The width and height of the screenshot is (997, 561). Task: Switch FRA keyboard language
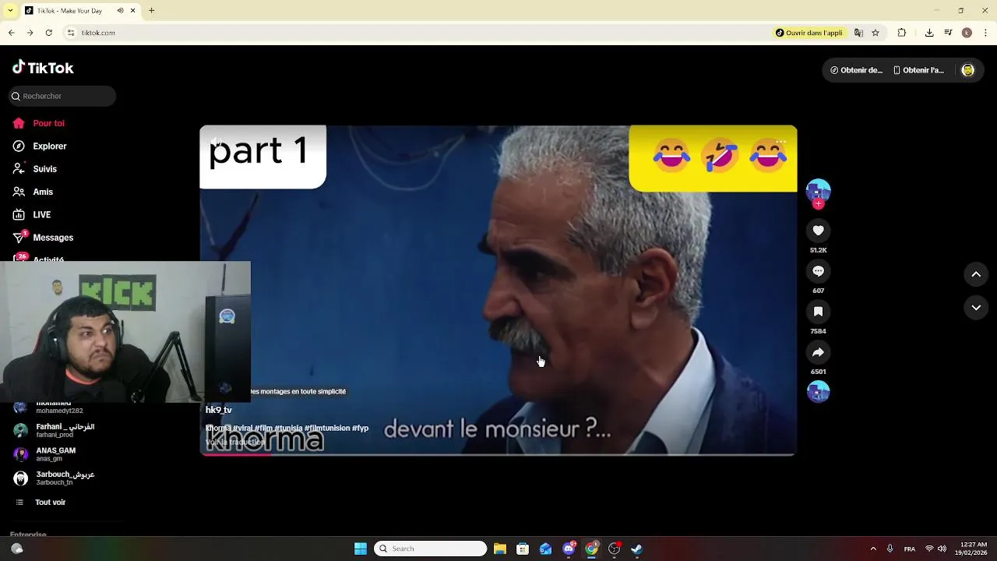pyautogui.click(x=909, y=549)
